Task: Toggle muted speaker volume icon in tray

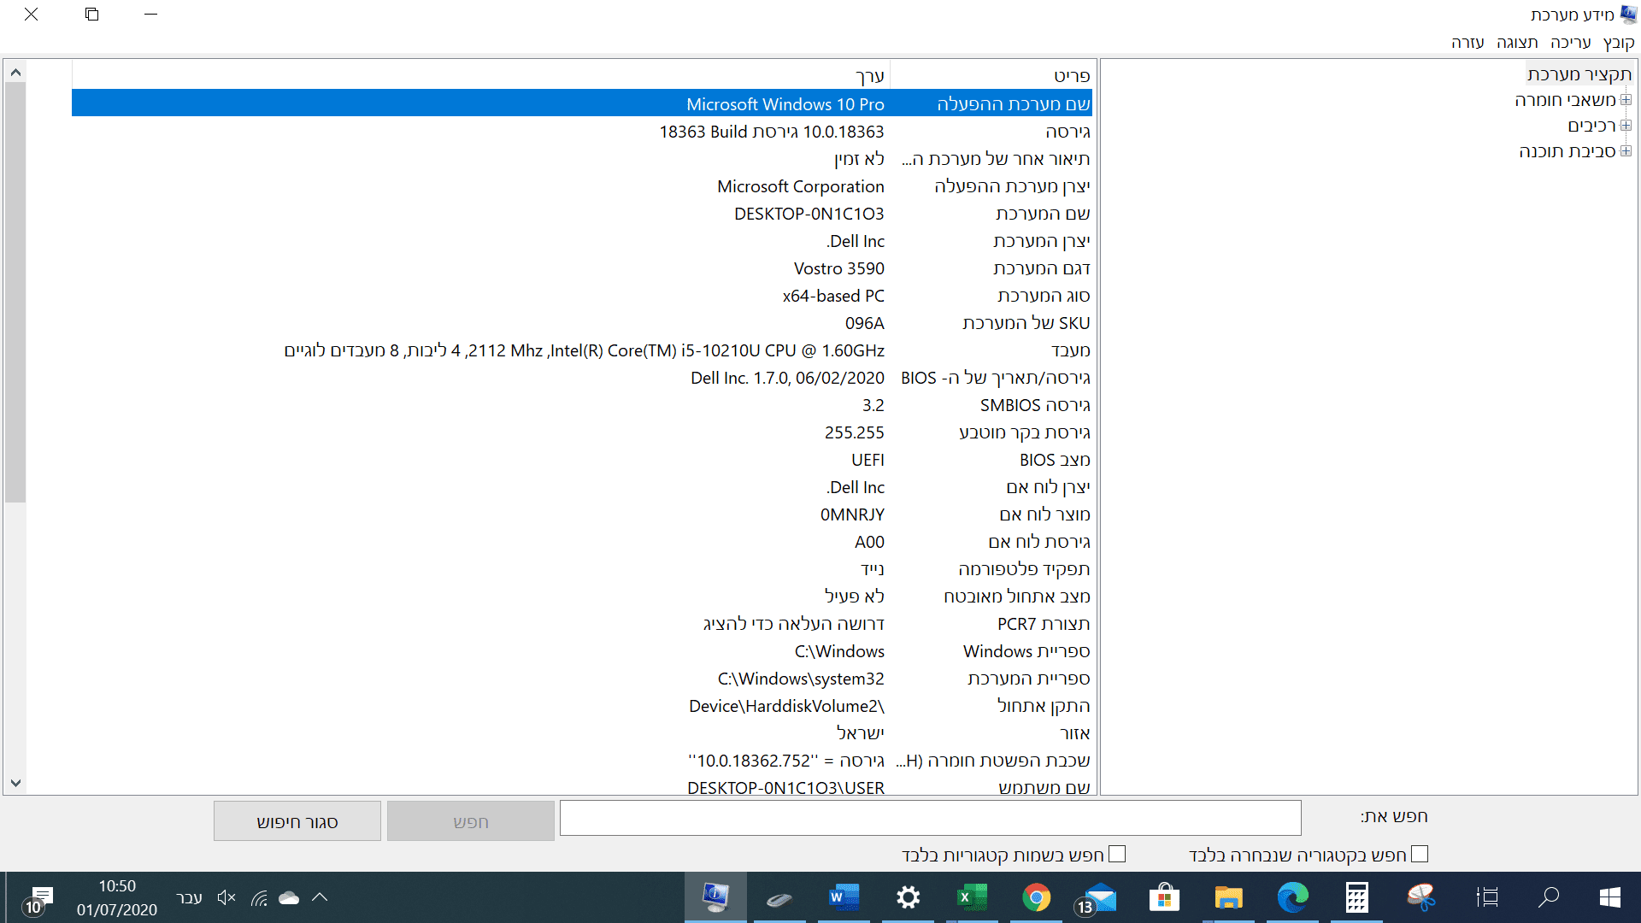Action: 226,897
